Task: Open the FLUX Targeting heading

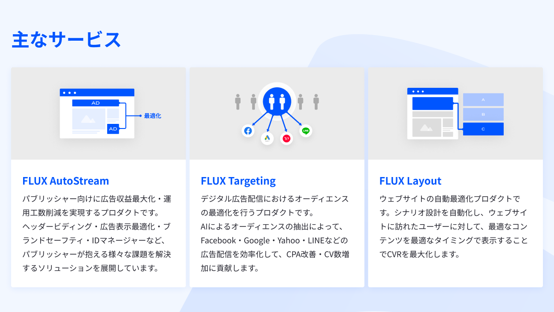Action: coord(238,181)
